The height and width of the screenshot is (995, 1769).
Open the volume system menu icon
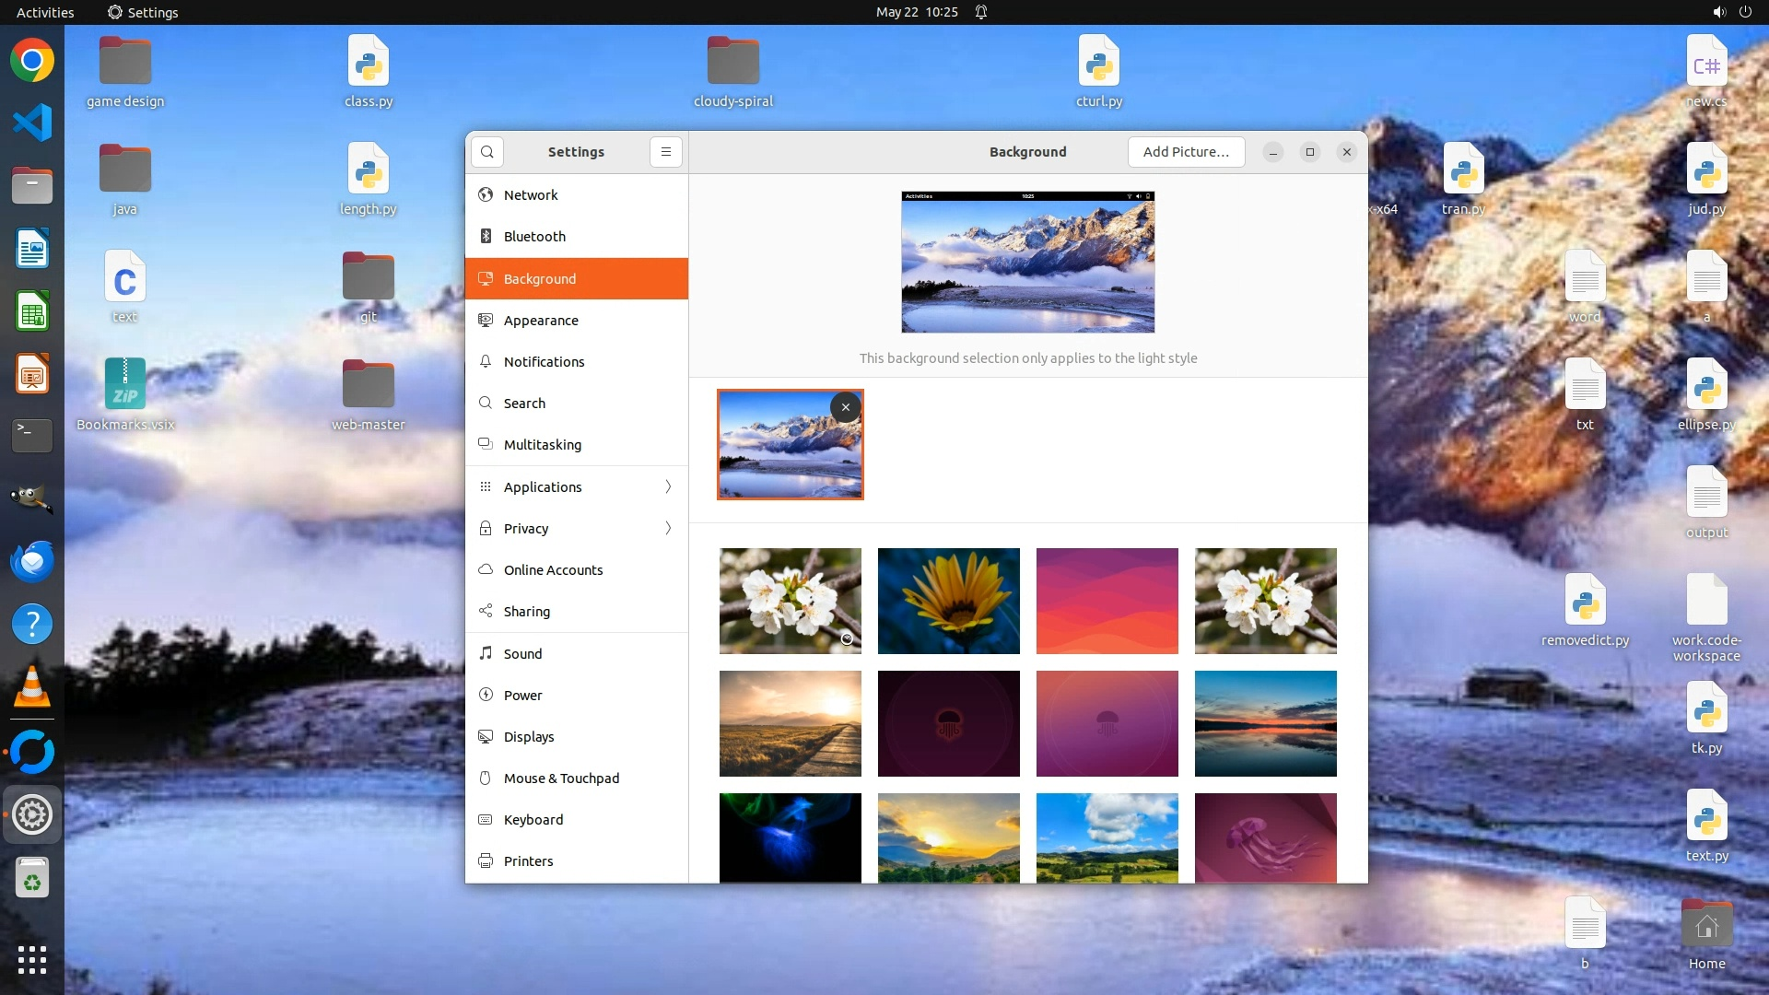1718,12
